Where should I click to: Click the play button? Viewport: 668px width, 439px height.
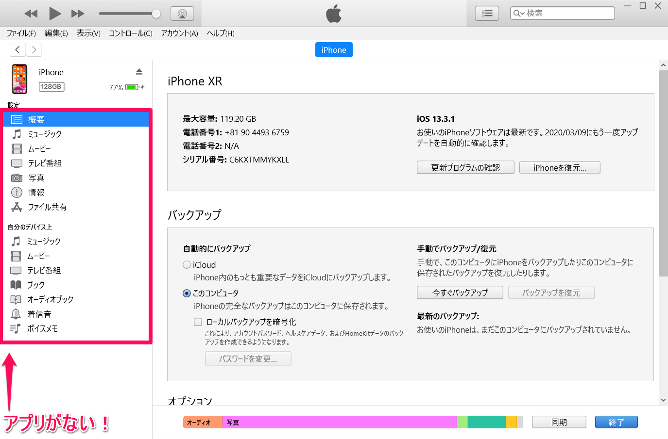(x=55, y=14)
